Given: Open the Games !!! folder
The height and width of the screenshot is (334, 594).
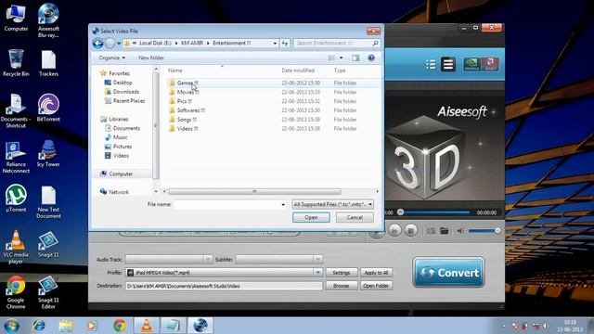Looking at the screenshot, I should 187,83.
